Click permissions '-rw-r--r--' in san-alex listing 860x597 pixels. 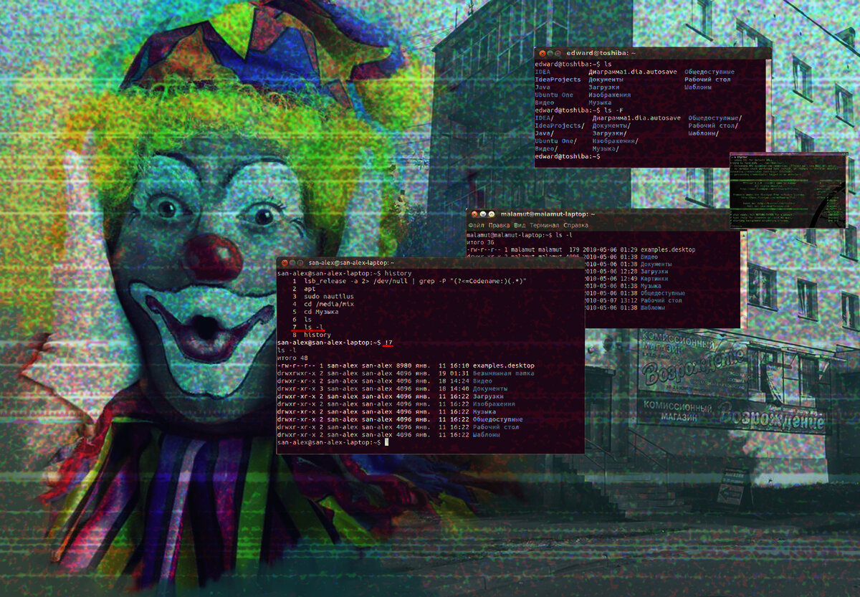point(297,366)
